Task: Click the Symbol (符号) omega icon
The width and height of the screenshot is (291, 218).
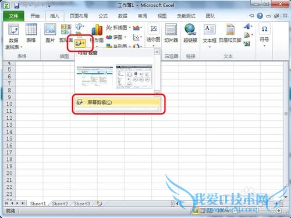Action: (x=264, y=29)
